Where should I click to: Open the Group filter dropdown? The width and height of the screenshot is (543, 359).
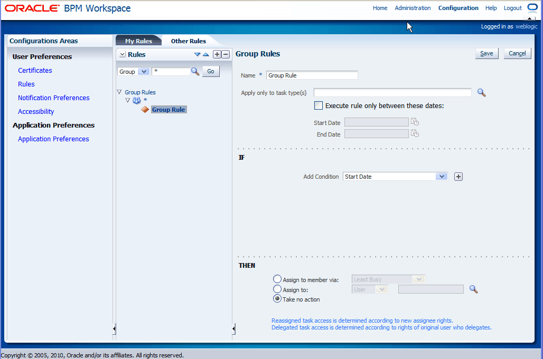tap(143, 72)
